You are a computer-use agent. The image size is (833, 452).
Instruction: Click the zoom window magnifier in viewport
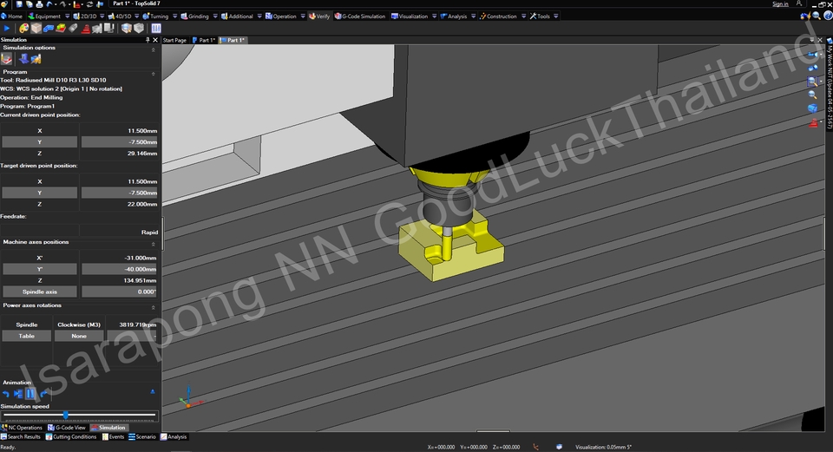coord(812,82)
